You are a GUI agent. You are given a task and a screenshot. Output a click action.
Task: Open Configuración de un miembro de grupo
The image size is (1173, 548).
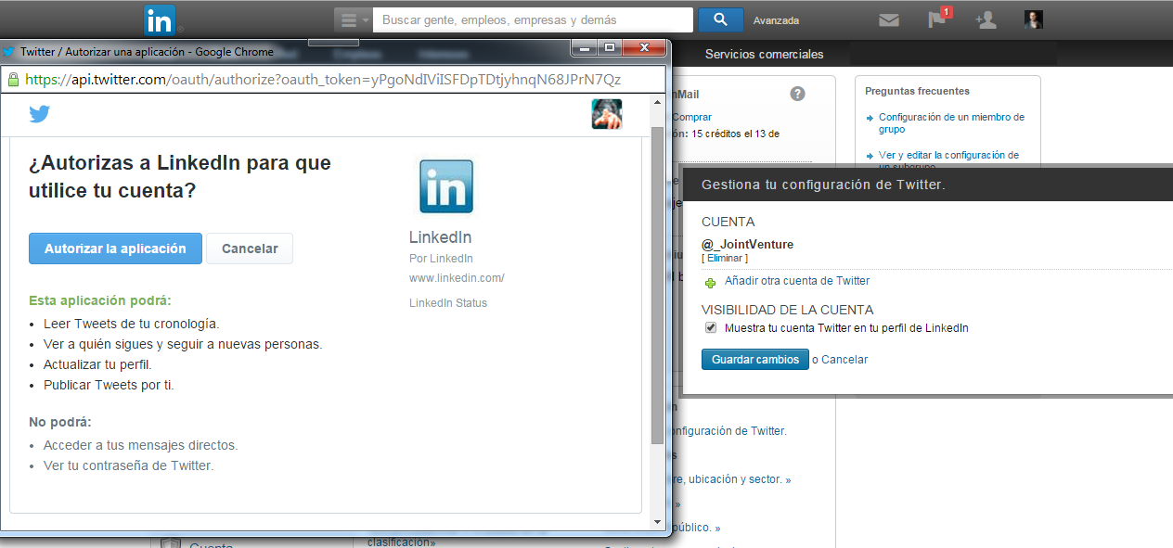point(951,123)
